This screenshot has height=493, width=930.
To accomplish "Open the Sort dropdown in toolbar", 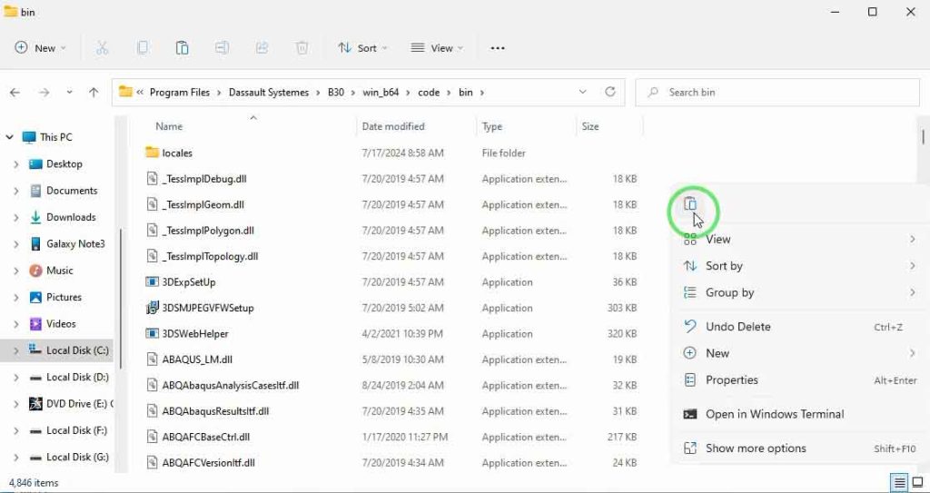I will click(362, 48).
